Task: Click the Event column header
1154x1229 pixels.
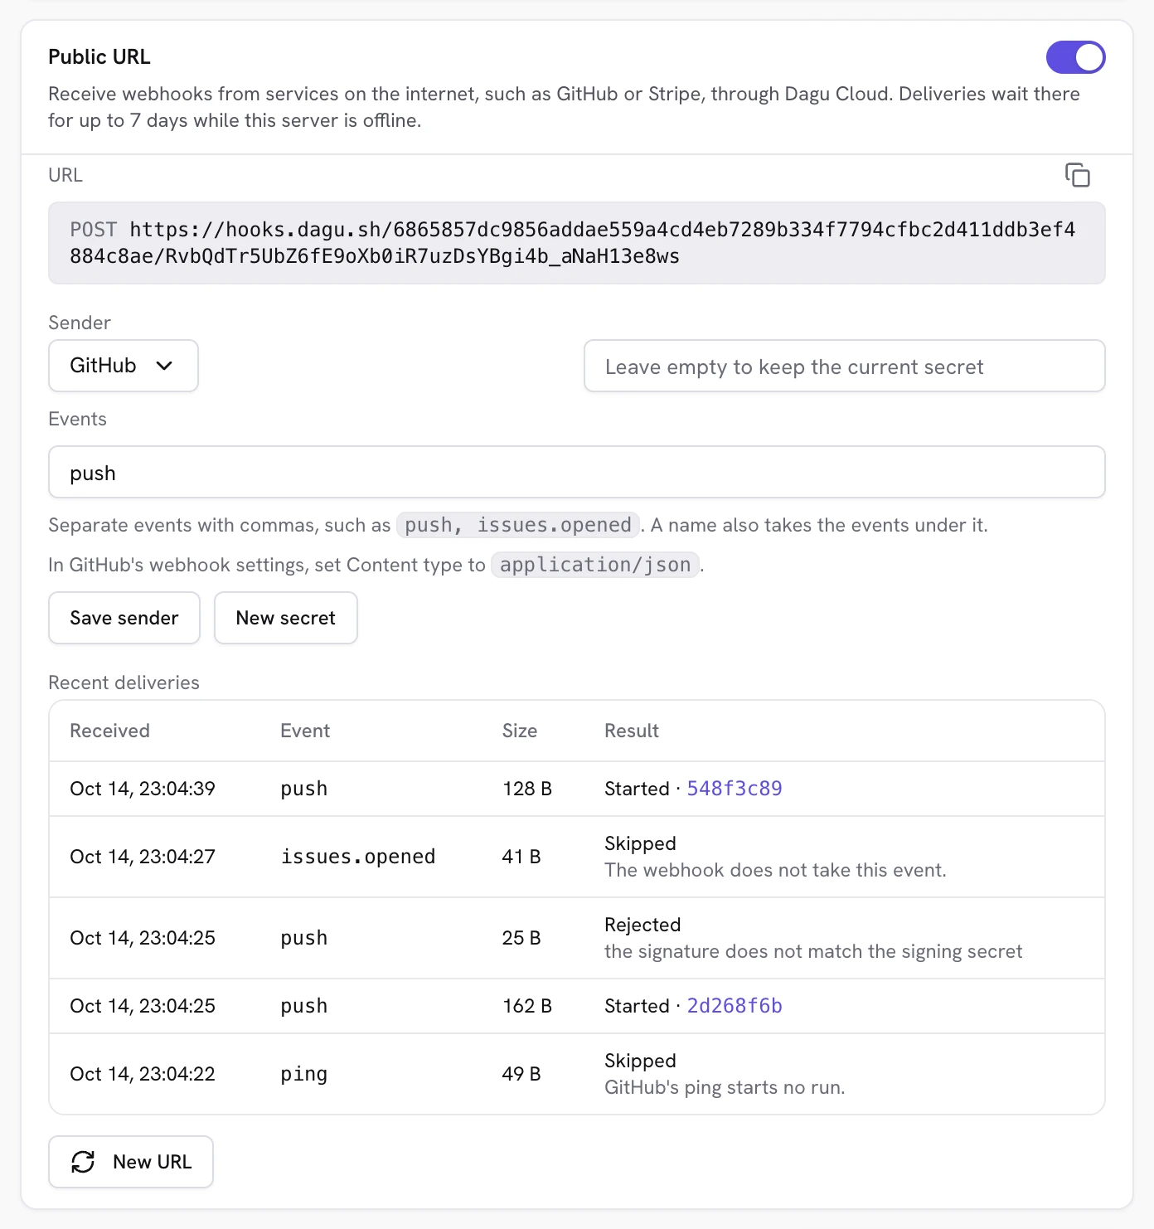Action: [305, 731]
